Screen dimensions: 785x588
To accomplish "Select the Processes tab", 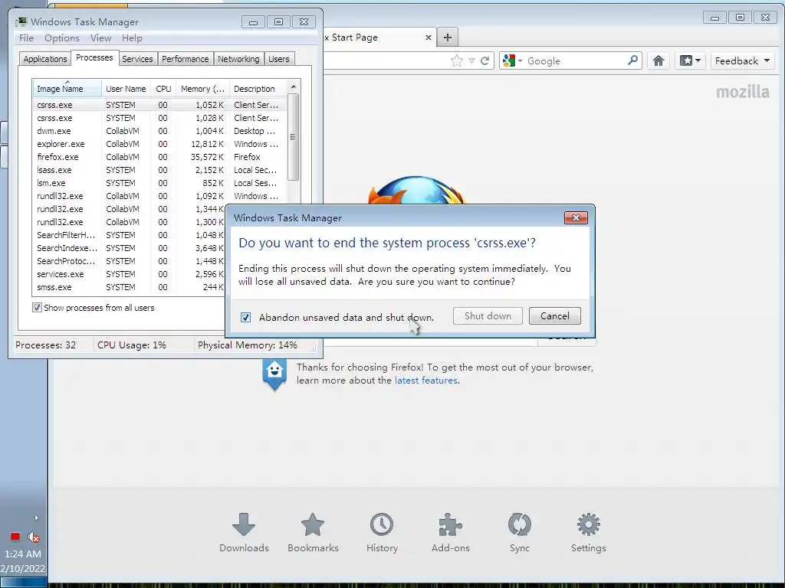I will tap(94, 58).
